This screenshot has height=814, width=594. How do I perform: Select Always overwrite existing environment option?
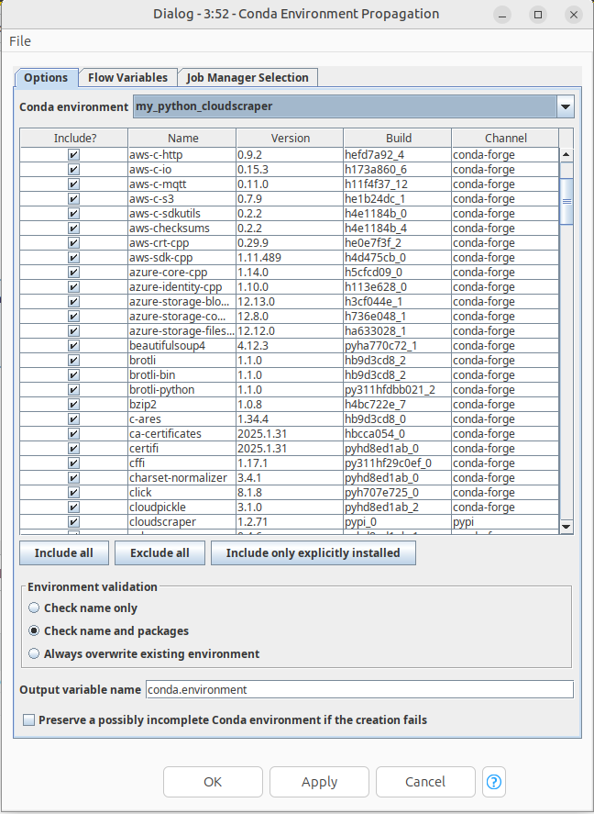pyautogui.click(x=34, y=653)
